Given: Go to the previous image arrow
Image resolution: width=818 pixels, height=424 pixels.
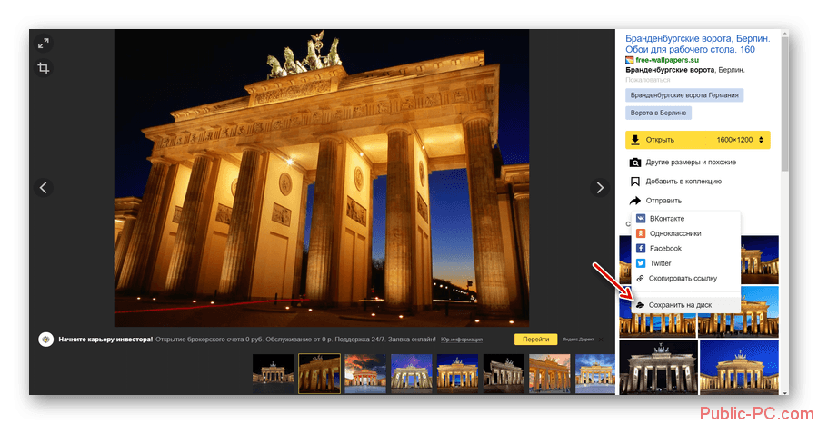Looking at the screenshot, I should click(x=44, y=188).
